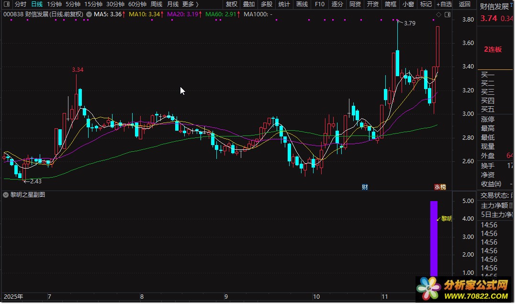Image resolution: width=516 pixels, height=304 pixels.
Task: Click the 3.79 high price label
Action: click(x=409, y=23)
